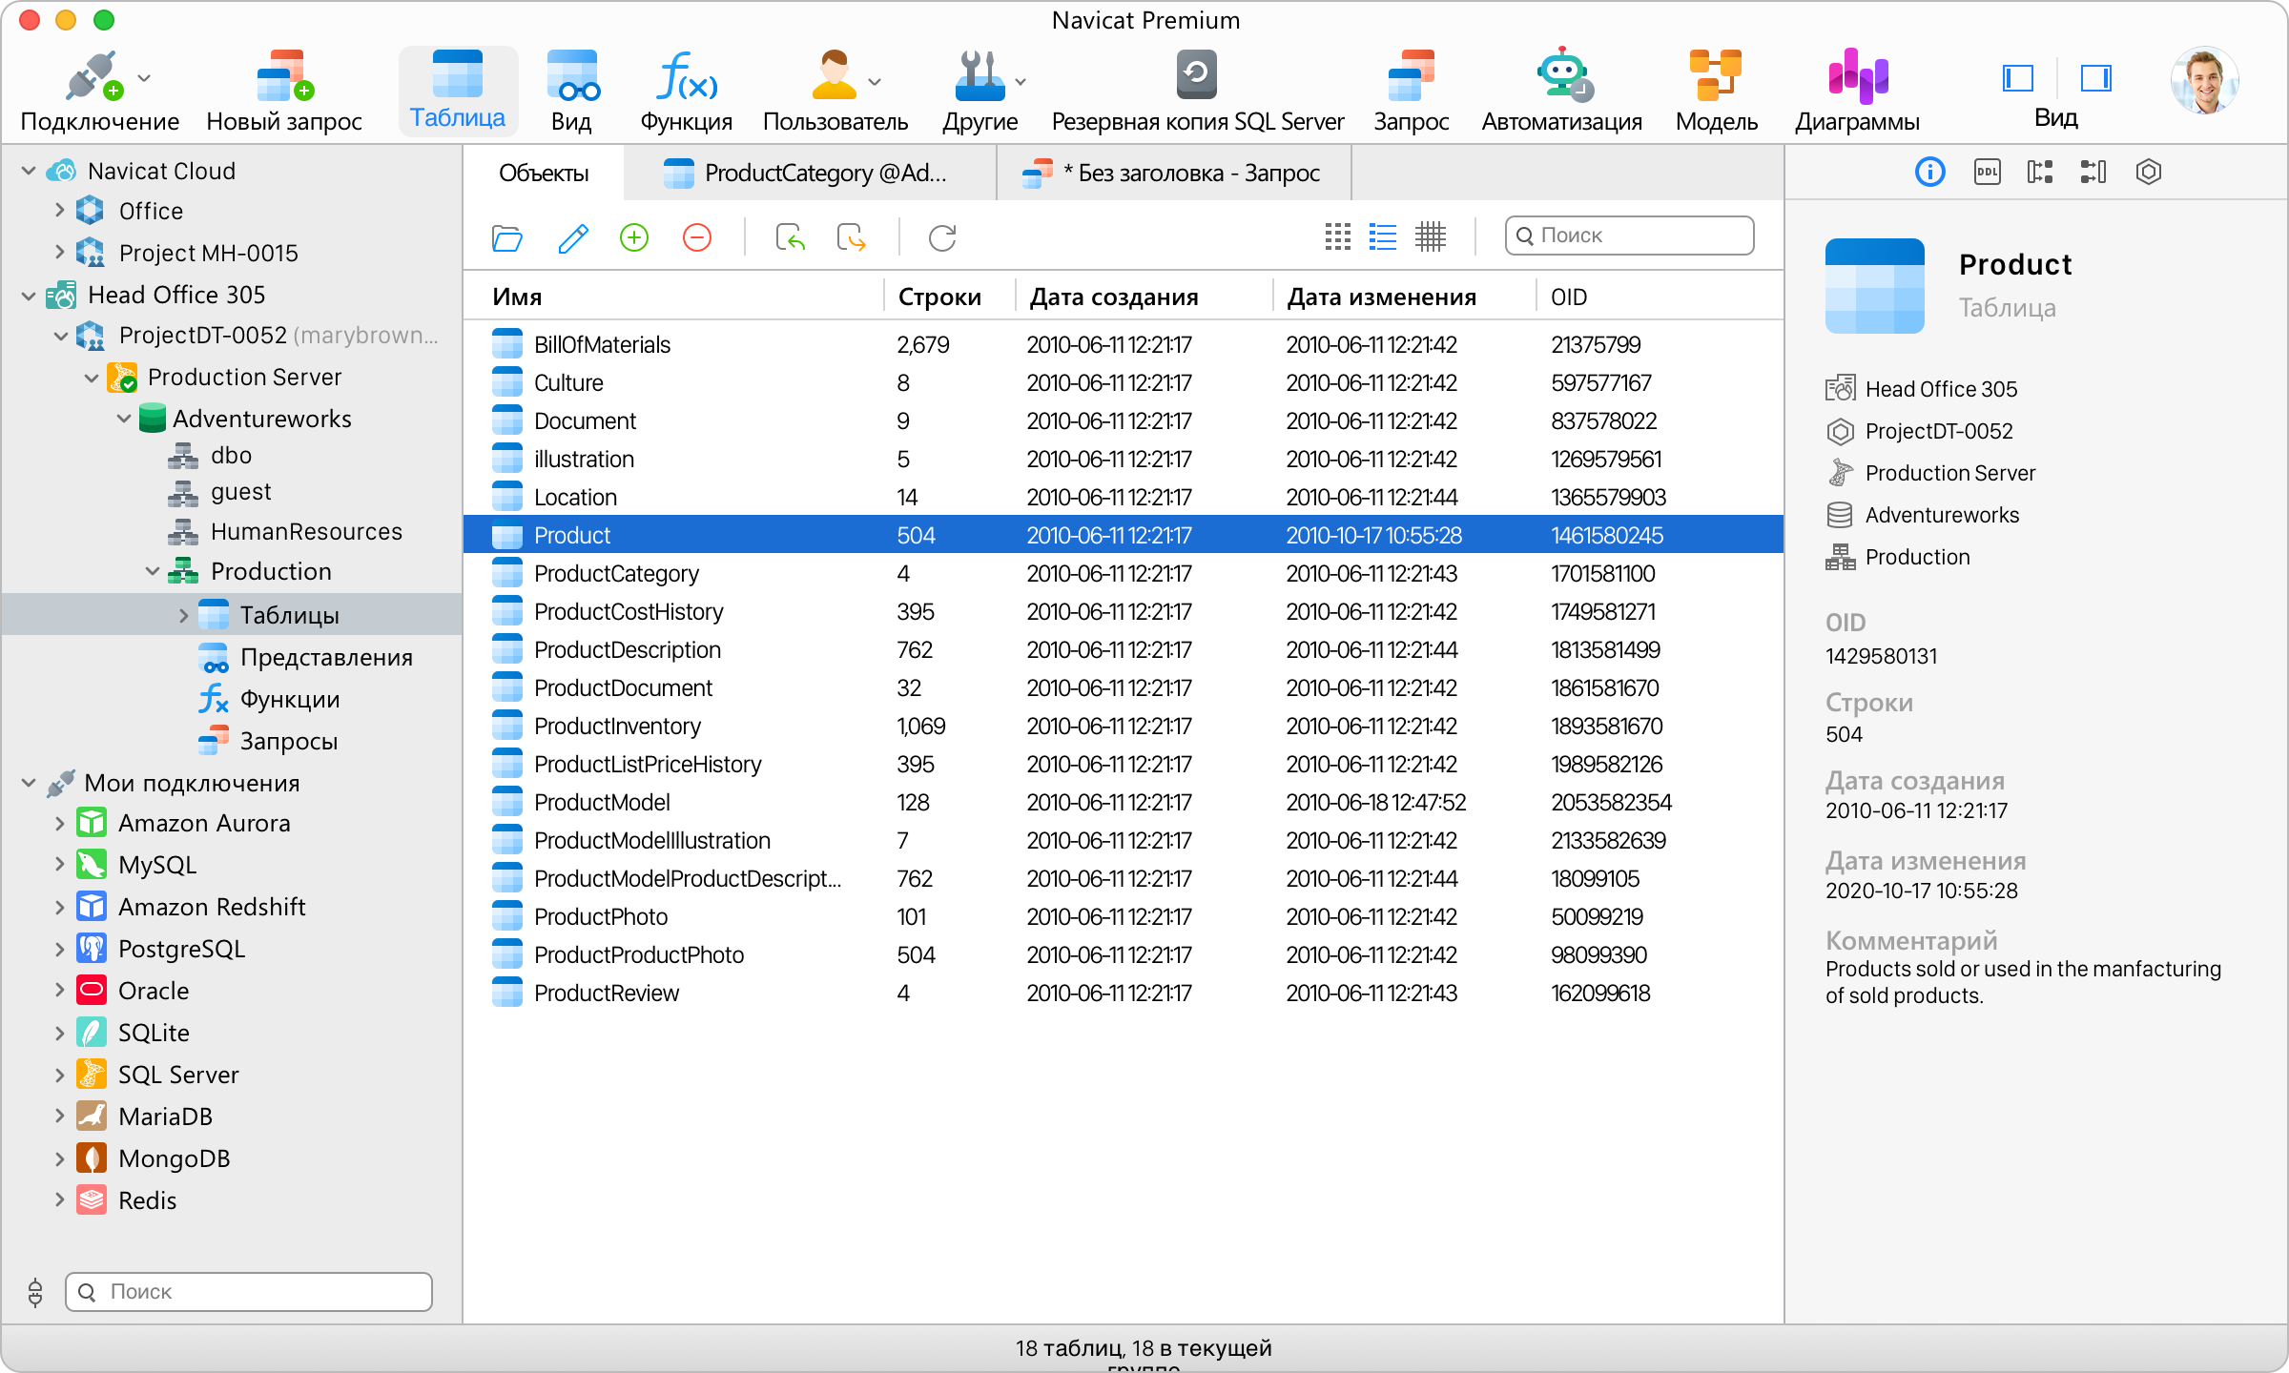Select the ProductReview table row

point(1124,993)
